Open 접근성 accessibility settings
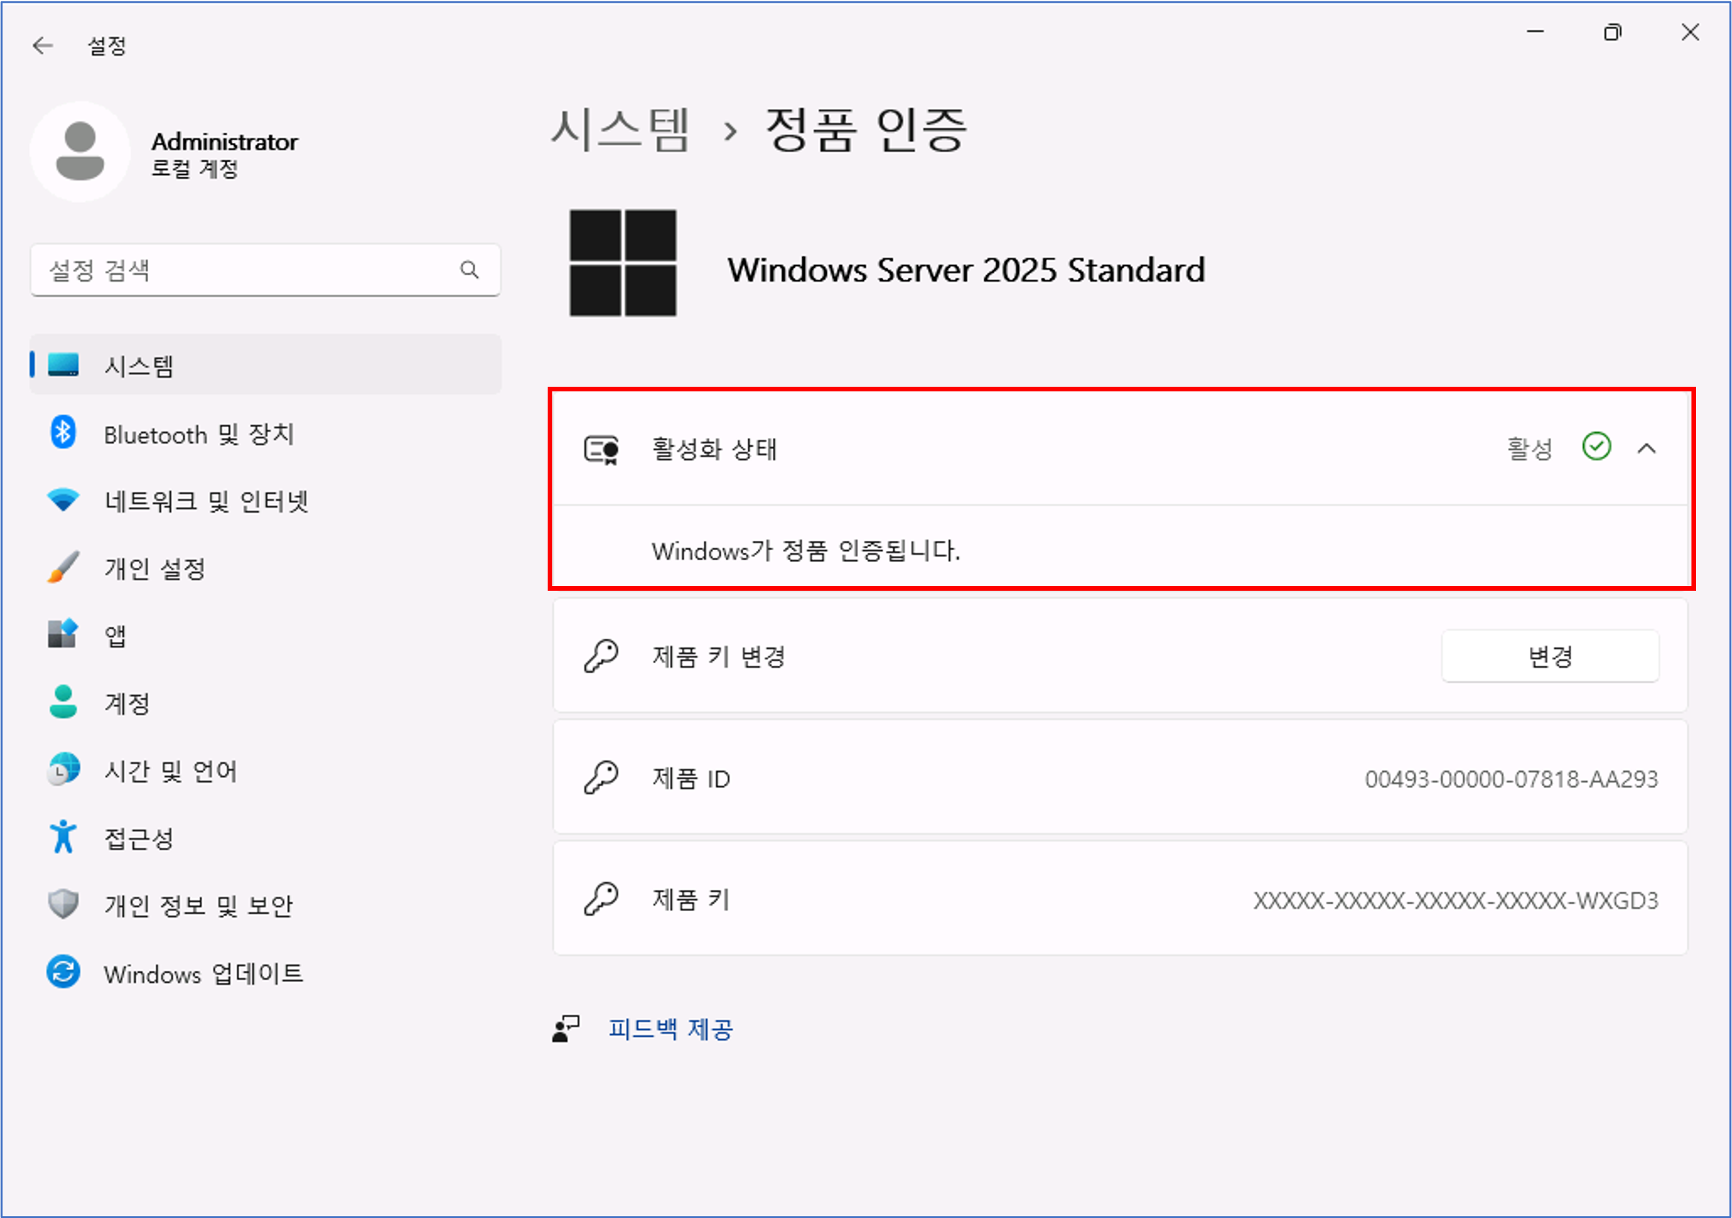This screenshot has width=1732, height=1218. coord(139,839)
